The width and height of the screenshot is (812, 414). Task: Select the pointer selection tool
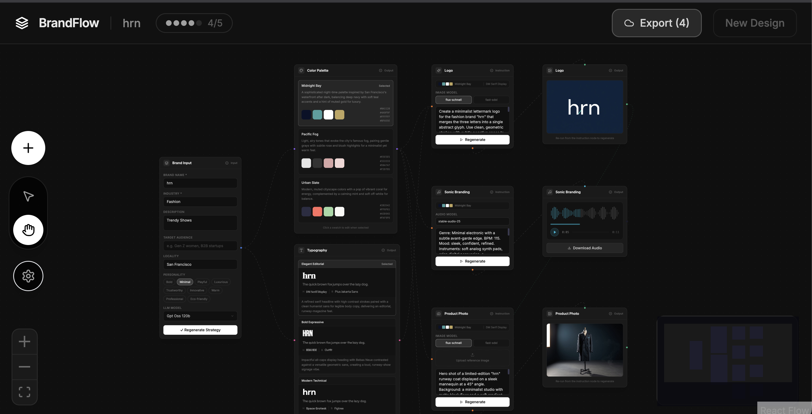pos(28,196)
